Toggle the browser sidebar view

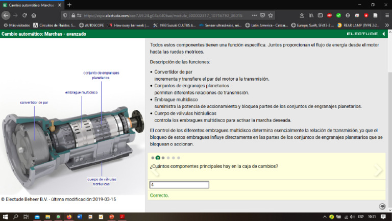point(320,15)
